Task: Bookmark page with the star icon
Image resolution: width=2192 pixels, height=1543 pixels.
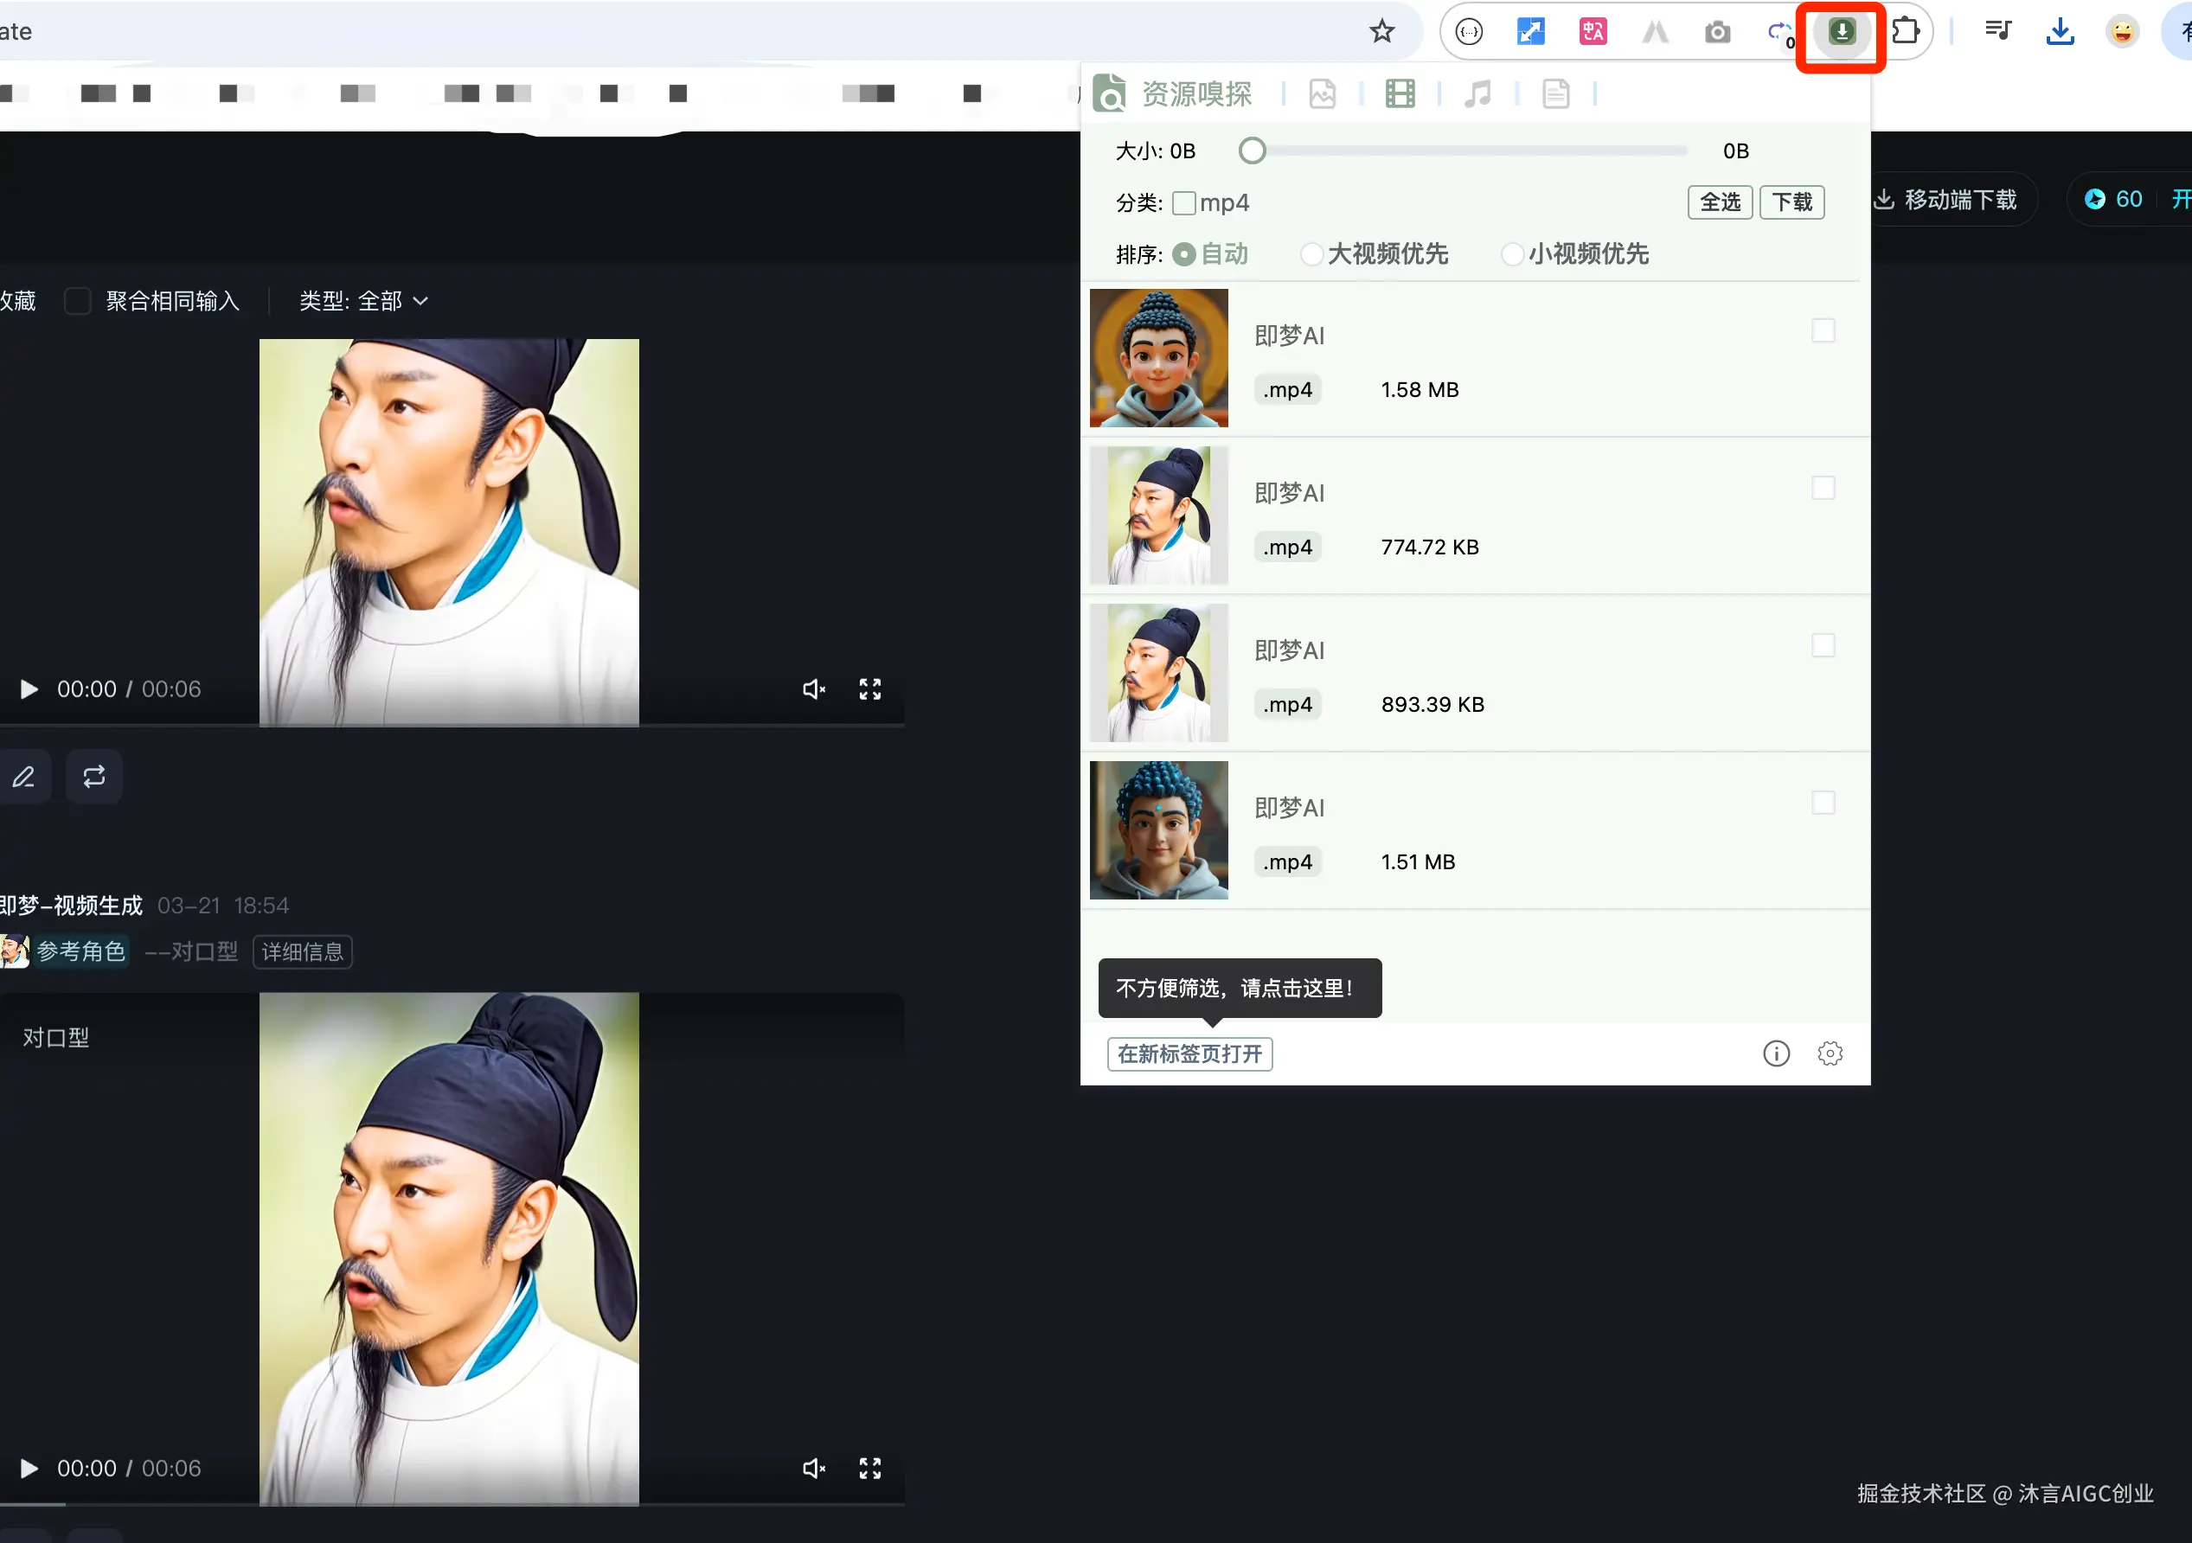Action: (x=1381, y=31)
